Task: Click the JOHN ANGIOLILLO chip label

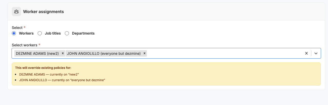Action: click(104, 53)
